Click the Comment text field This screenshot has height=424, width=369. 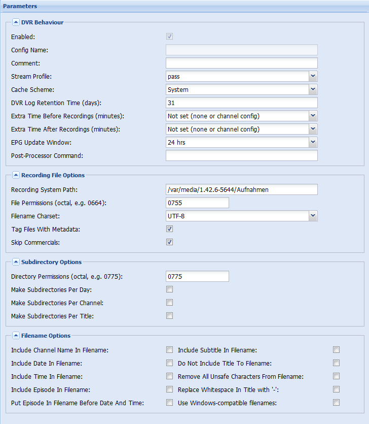(241, 63)
